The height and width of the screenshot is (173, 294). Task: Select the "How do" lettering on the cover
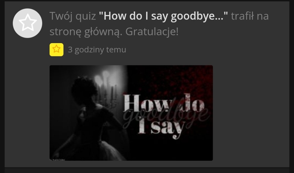[163, 103]
